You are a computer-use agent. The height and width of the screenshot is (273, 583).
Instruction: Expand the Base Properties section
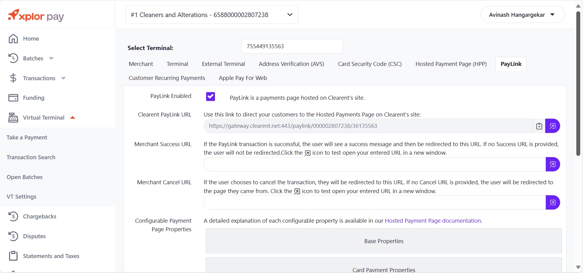[384, 241]
